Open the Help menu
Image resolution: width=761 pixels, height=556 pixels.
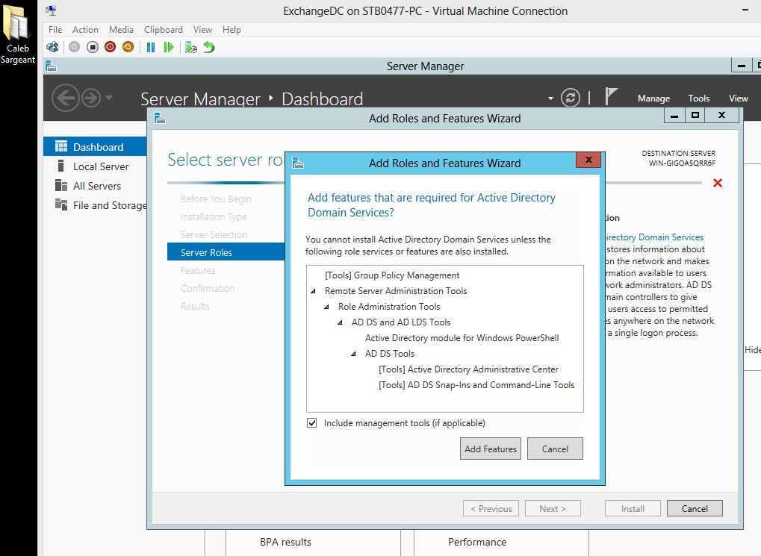coord(232,30)
